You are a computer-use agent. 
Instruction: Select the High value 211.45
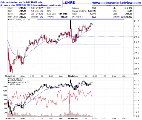[23, 11]
